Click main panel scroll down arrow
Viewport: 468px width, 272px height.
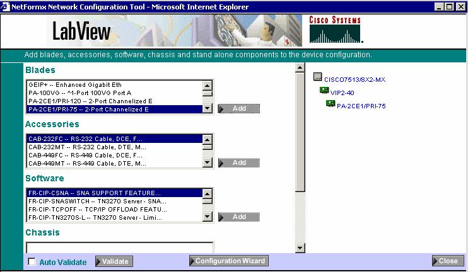click(x=300, y=248)
